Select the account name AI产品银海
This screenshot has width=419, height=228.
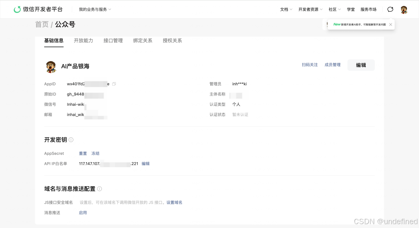(75, 67)
